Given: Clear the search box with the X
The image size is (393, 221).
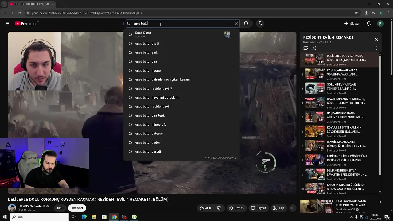Looking at the screenshot, I should [236, 24].
